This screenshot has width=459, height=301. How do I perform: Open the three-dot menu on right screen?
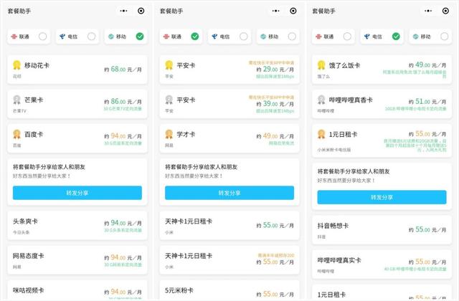pyautogui.click(x=428, y=11)
